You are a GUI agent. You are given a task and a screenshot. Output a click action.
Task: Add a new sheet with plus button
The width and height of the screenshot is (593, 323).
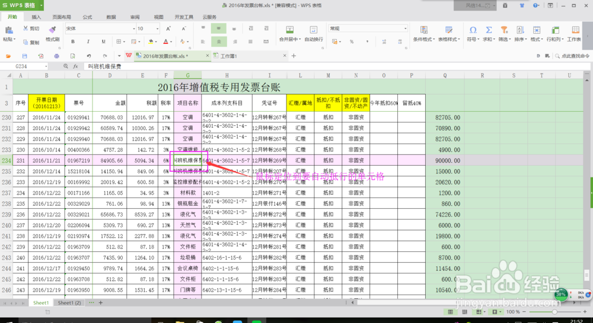pyautogui.click(x=101, y=303)
